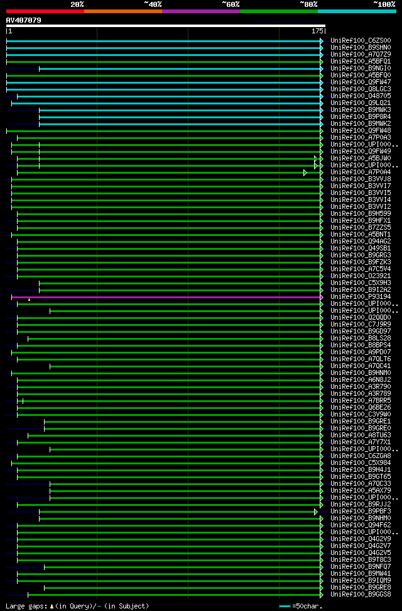402x611 pixels.
Task: Click the orange ~40% identity legend segment
Action: (x=123, y=11)
